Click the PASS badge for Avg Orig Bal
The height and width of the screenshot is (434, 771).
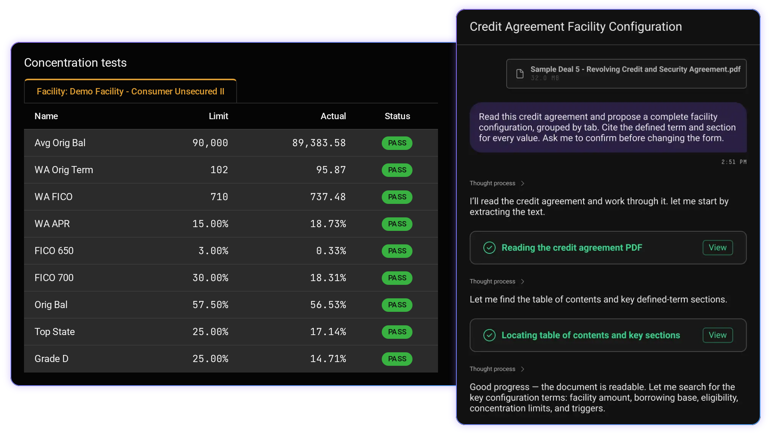coord(397,143)
